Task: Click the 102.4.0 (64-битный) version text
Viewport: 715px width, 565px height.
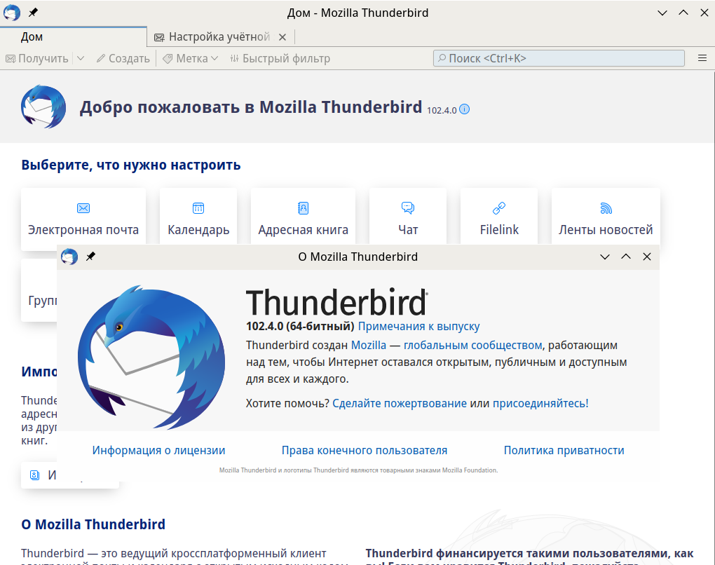Action: (300, 327)
